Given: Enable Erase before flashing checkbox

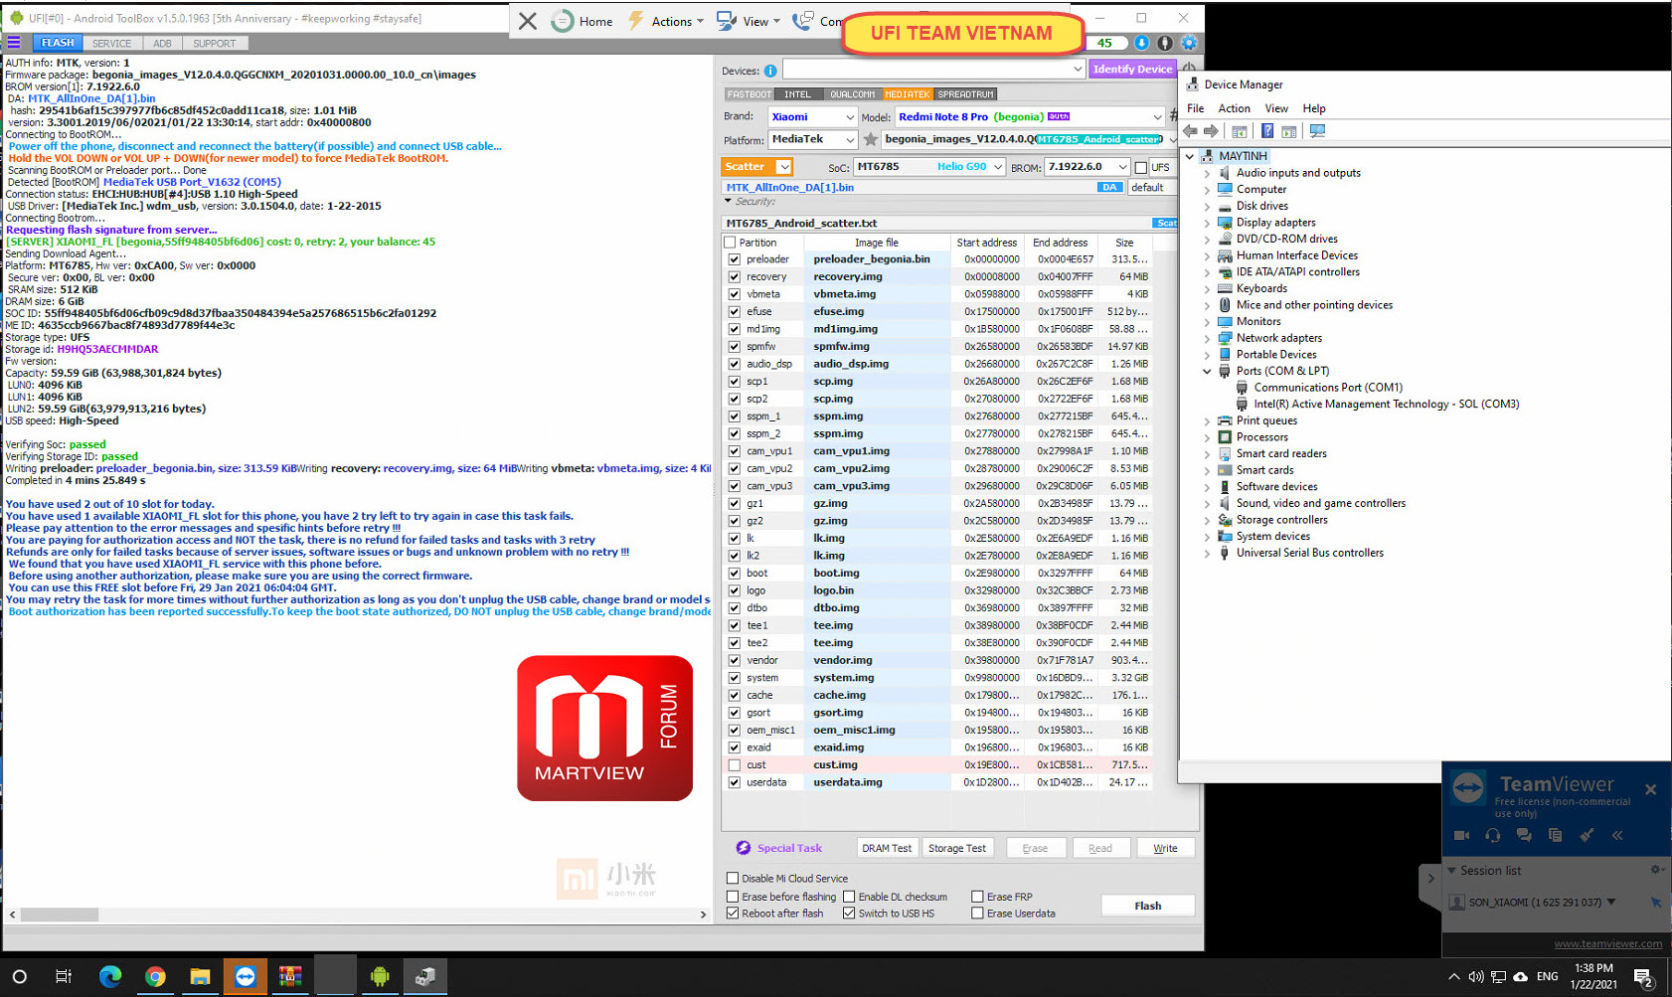Looking at the screenshot, I should [733, 897].
